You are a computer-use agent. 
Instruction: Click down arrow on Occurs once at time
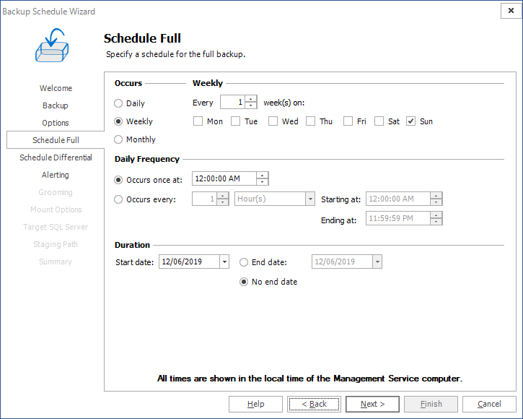pyautogui.click(x=263, y=182)
